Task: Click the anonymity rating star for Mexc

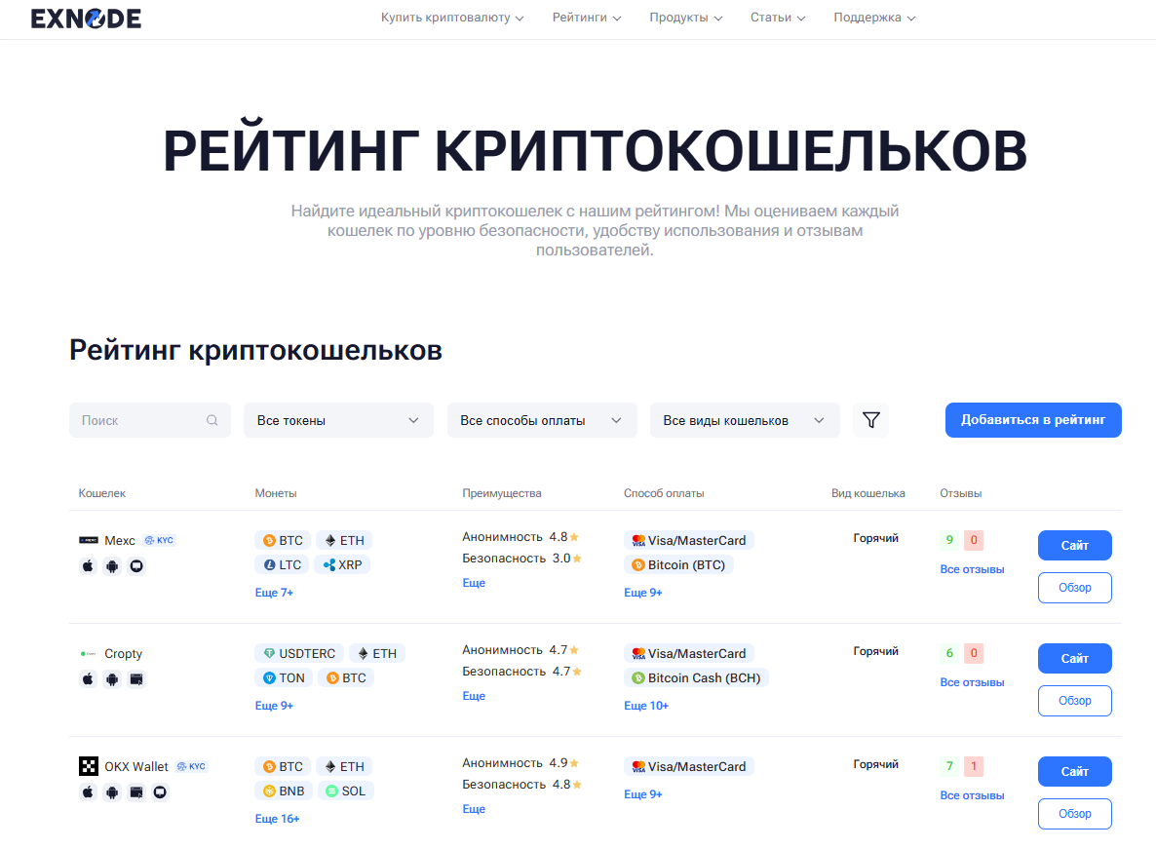Action: [575, 536]
